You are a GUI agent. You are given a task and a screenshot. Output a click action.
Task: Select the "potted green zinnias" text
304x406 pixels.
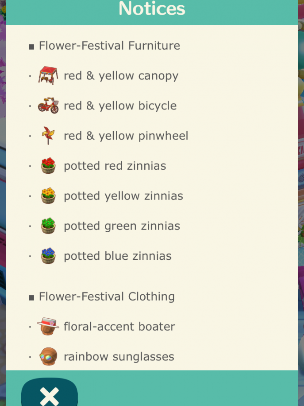(x=122, y=226)
